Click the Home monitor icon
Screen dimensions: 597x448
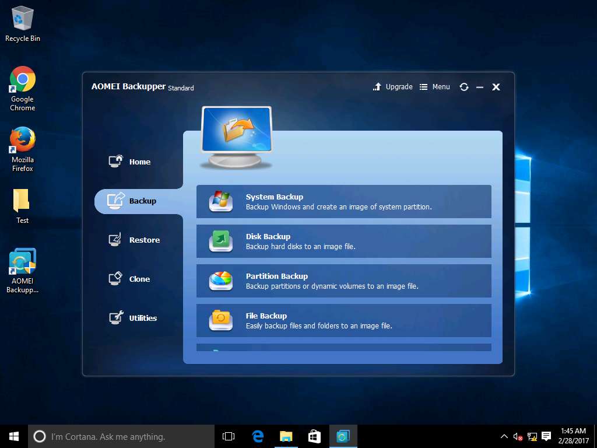click(x=116, y=162)
